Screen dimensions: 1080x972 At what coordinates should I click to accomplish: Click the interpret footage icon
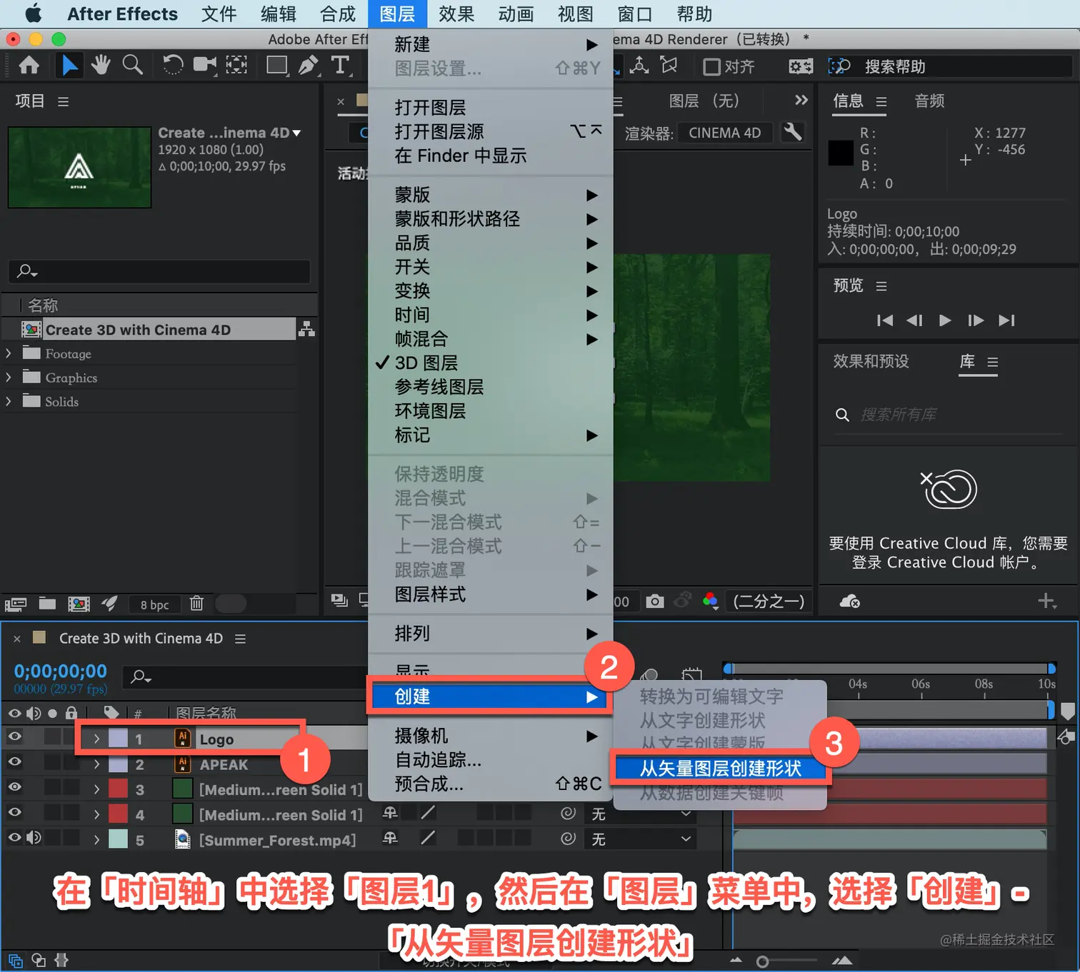(x=16, y=604)
